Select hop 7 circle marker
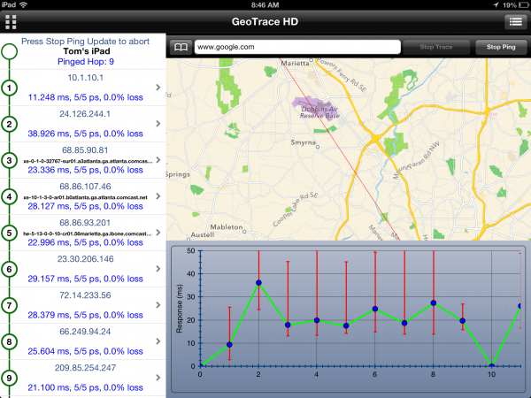531x398 pixels. pos(9,306)
